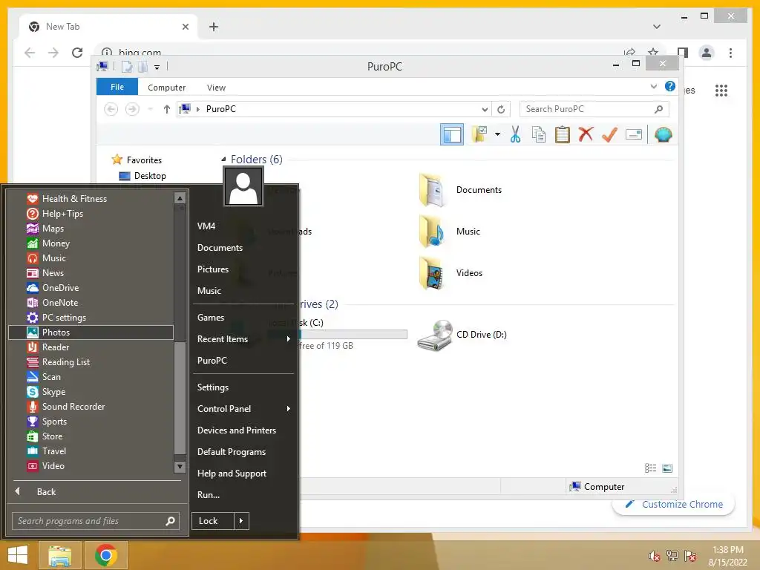Click the Copy icon in Explorer toolbar
The image size is (760, 570).
539,134
